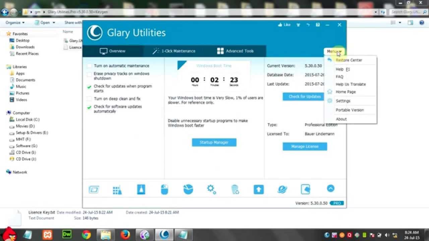Viewport: 429px width, 241px height.
Task: Click the Manage License button
Action: coord(305,146)
